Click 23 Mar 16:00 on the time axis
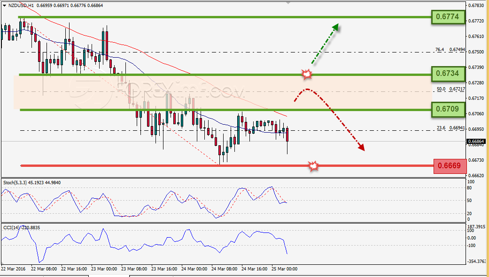This screenshot has width=489, height=277. click(x=164, y=269)
